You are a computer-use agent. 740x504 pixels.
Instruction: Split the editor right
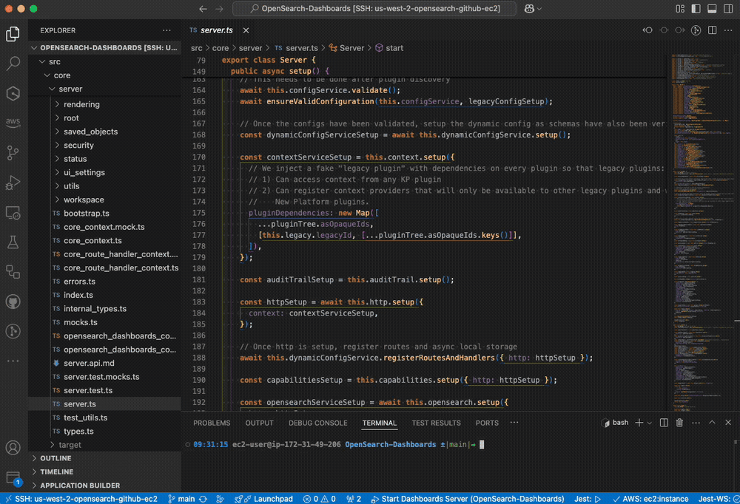coord(712,30)
